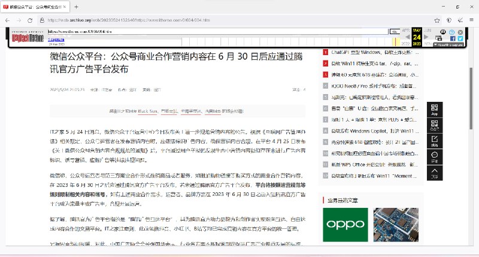Image resolution: width=479 pixels, height=257 pixels.
Task: Open ranked article 1 about ChatGPT Windows
Action: click(x=375, y=52)
